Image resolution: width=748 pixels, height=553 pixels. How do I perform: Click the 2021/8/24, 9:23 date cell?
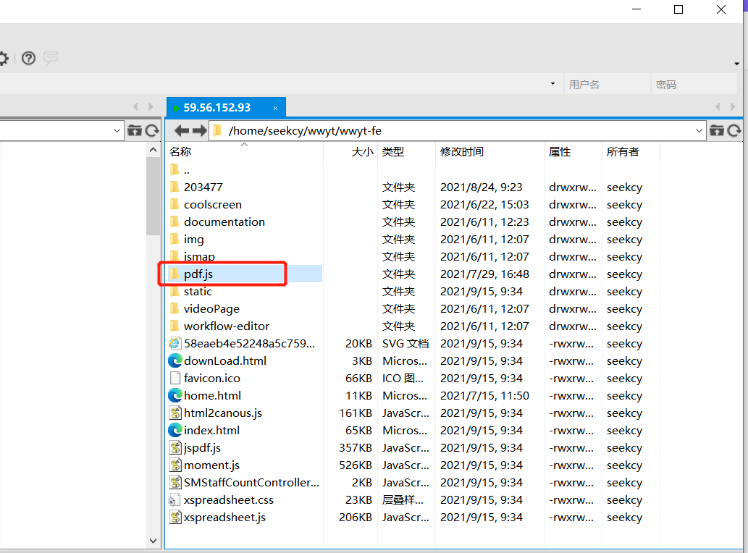point(482,187)
